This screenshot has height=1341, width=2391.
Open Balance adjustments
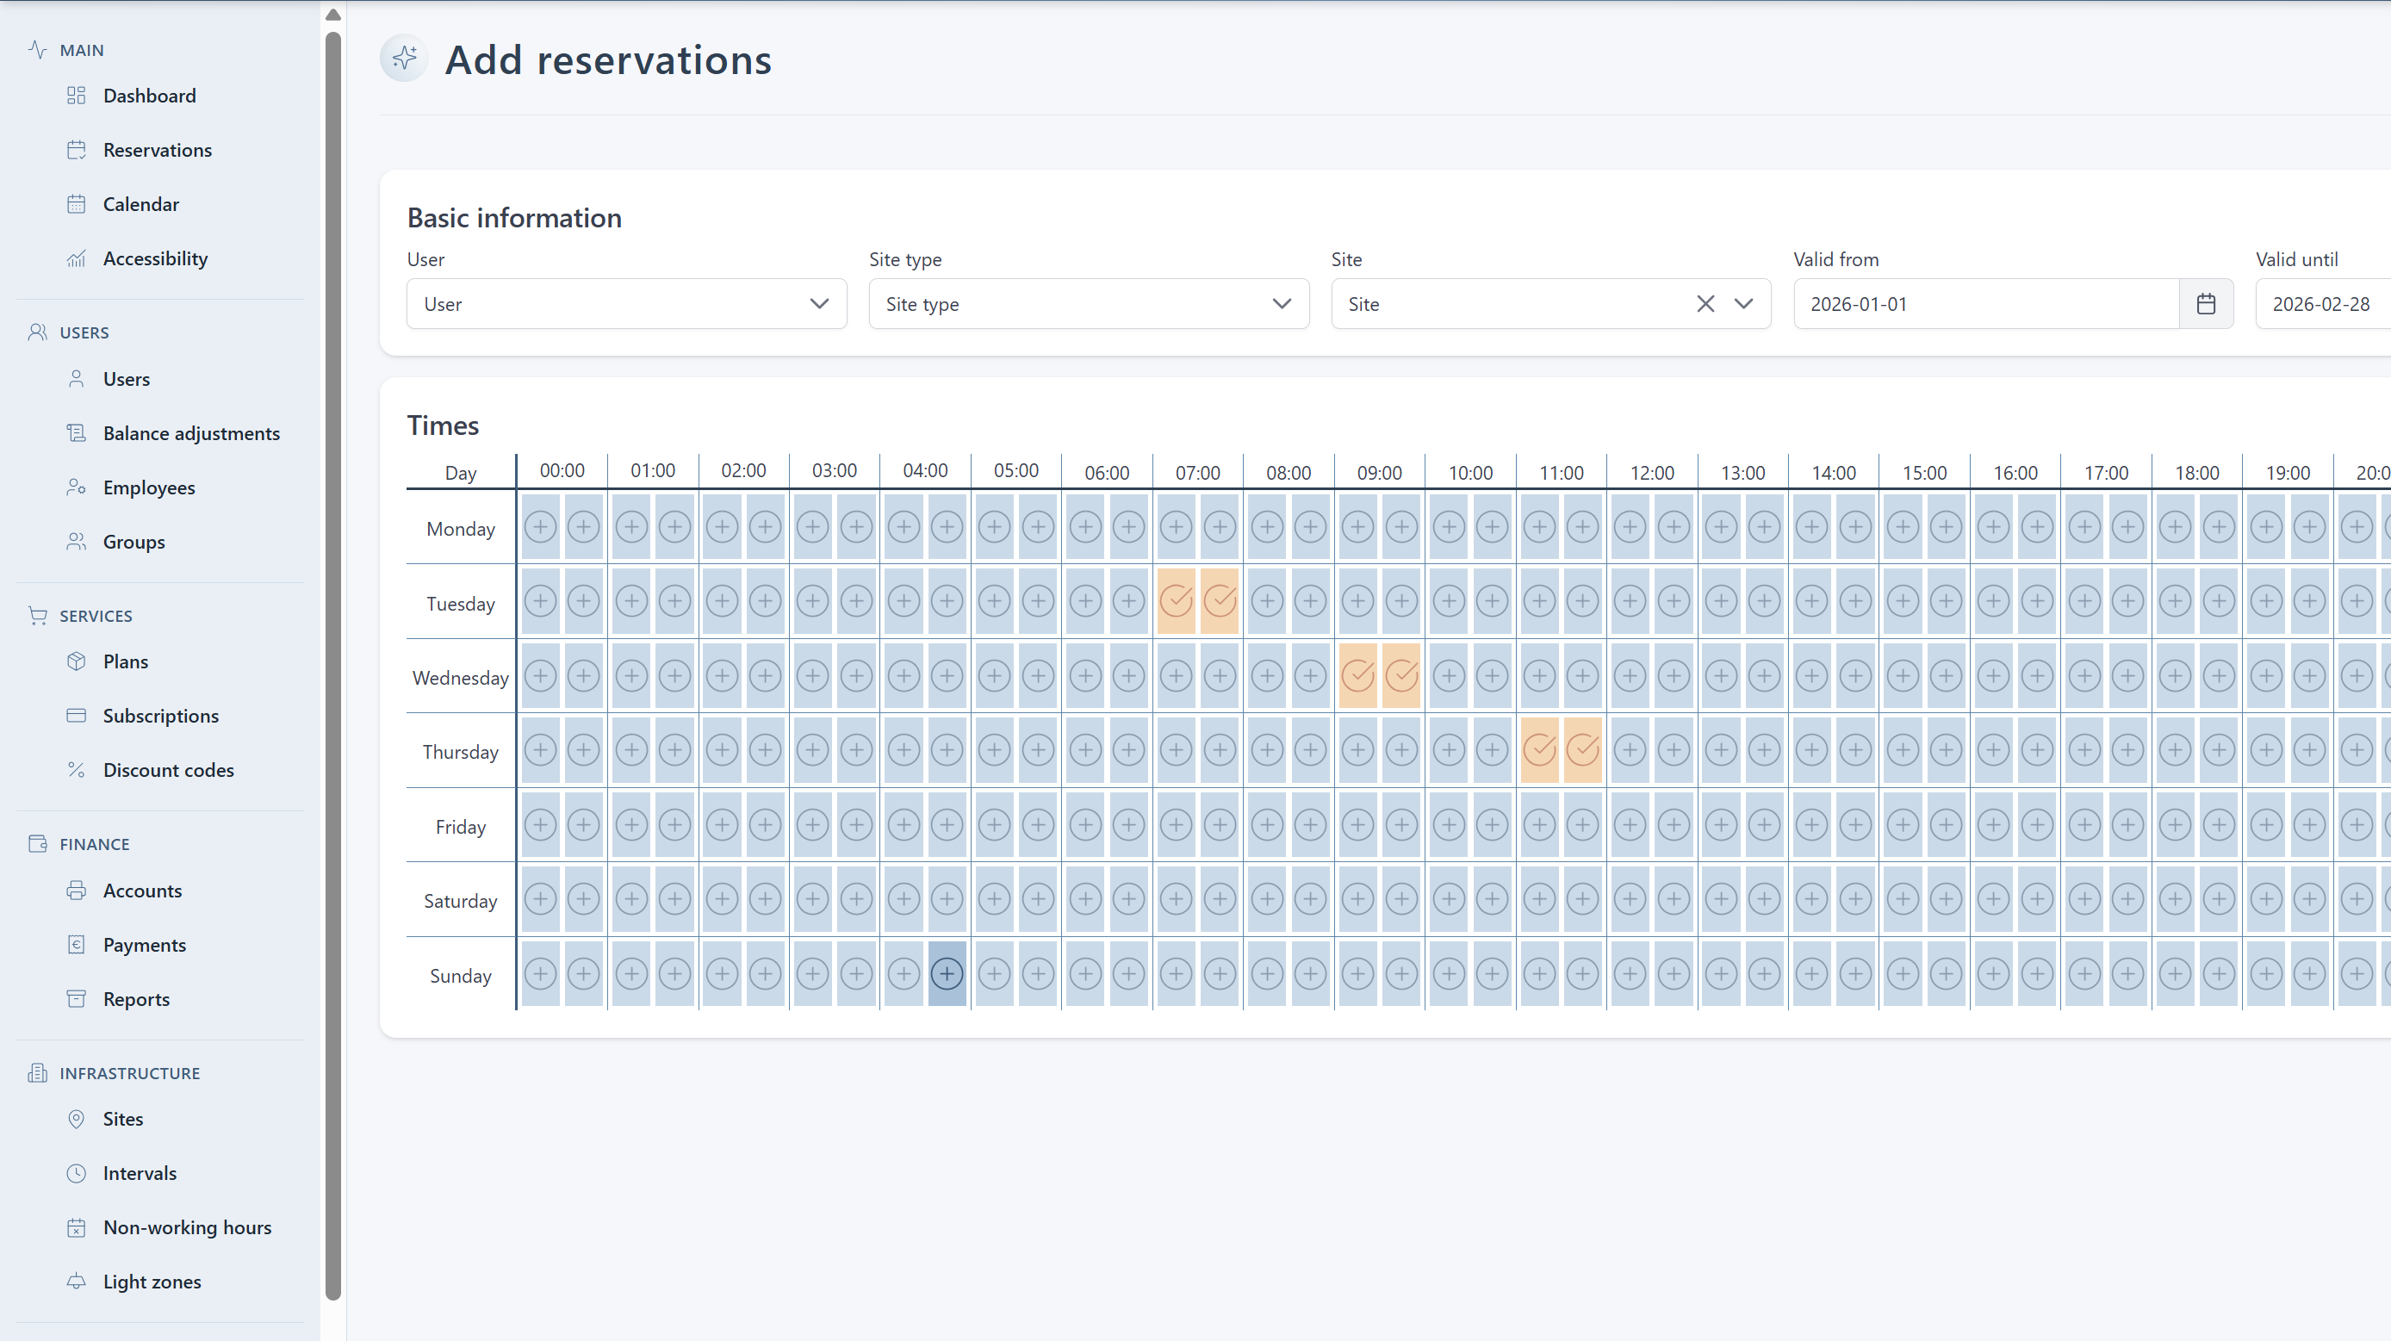[191, 433]
